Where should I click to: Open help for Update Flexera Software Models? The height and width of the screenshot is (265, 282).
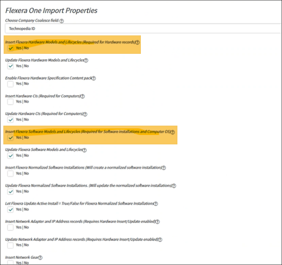(84, 150)
